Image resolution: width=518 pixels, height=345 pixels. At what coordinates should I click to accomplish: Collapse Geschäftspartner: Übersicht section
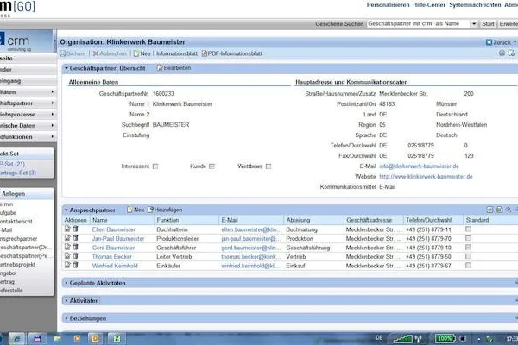tap(66, 68)
